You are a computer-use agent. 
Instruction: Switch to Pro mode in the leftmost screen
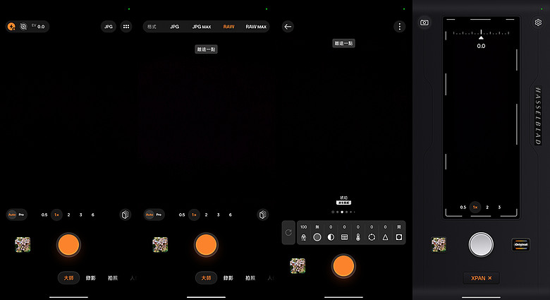(x=21, y=215)
